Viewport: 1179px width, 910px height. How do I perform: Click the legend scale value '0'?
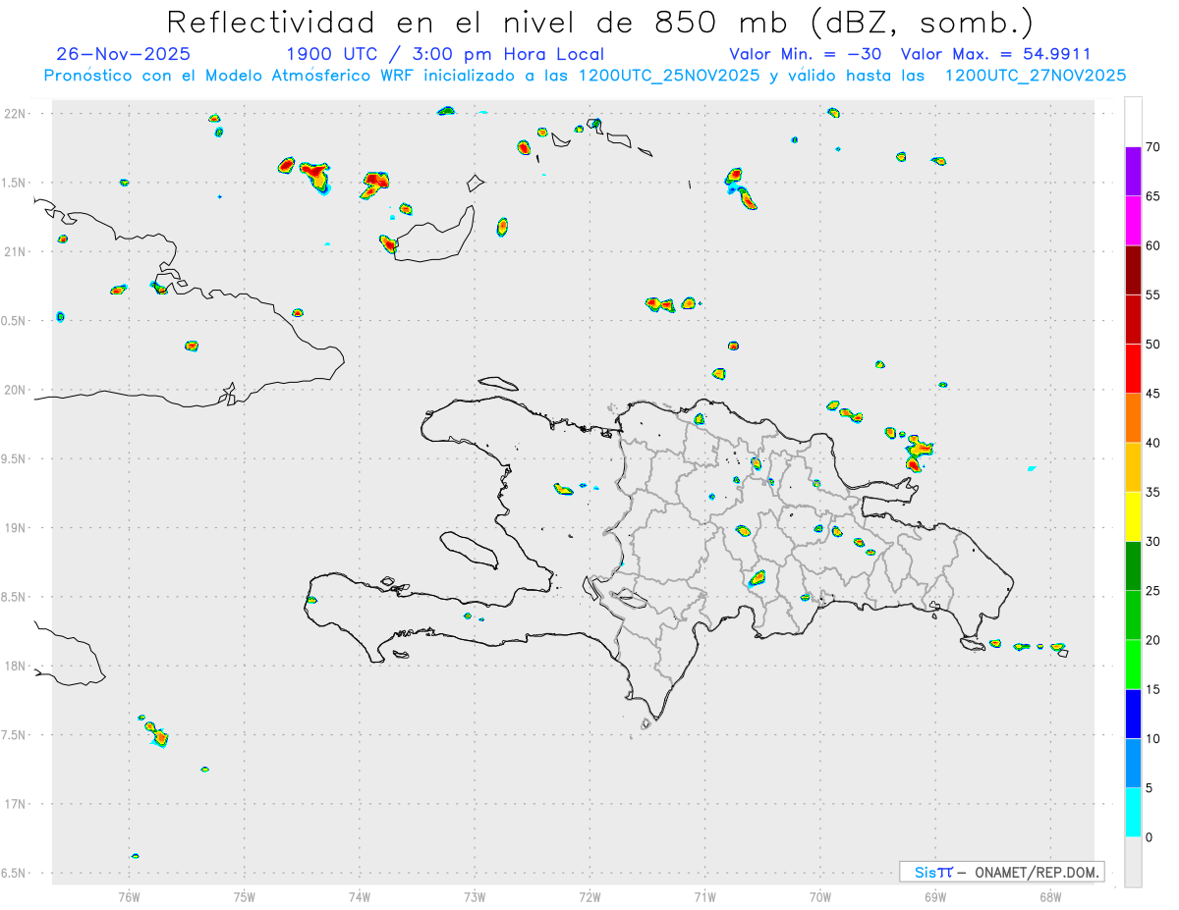click(x=1149, y=837)
